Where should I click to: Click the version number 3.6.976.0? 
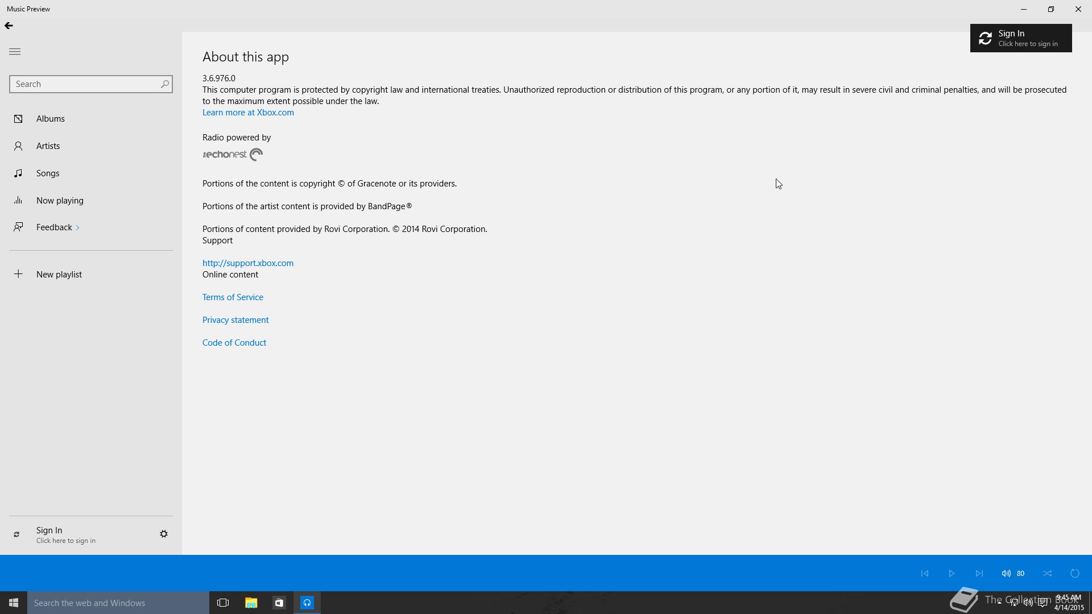(x=219, y=78)
